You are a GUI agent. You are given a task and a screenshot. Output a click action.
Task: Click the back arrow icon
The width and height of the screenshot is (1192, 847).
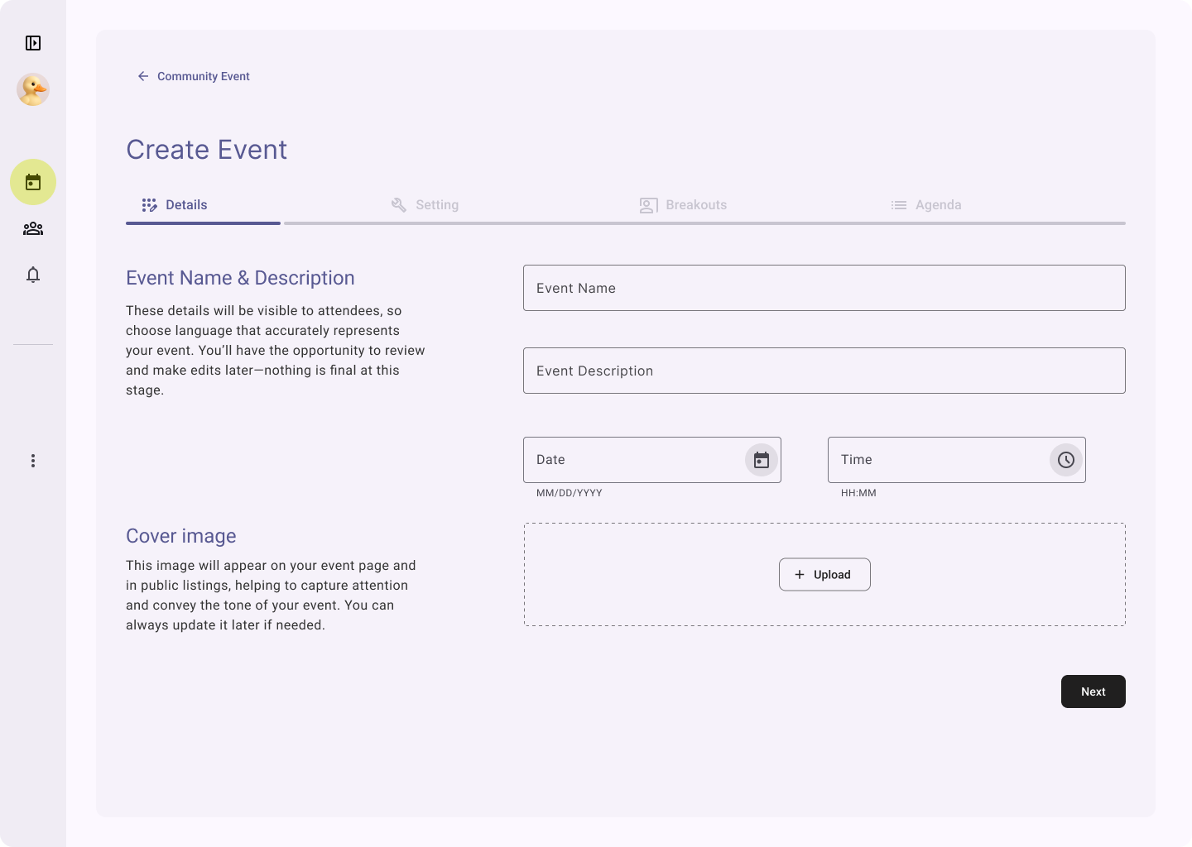coord(143,76)
